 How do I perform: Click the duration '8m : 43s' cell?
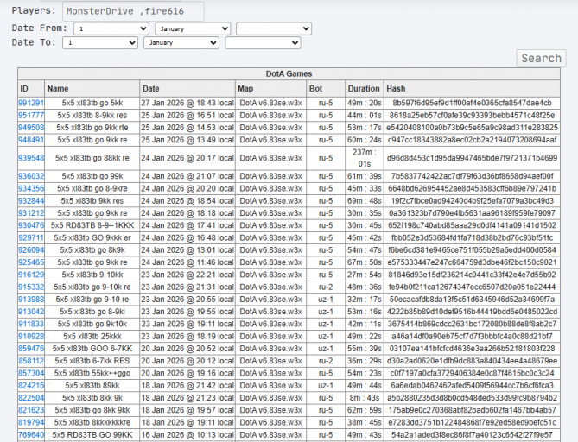tap(365, 398)
